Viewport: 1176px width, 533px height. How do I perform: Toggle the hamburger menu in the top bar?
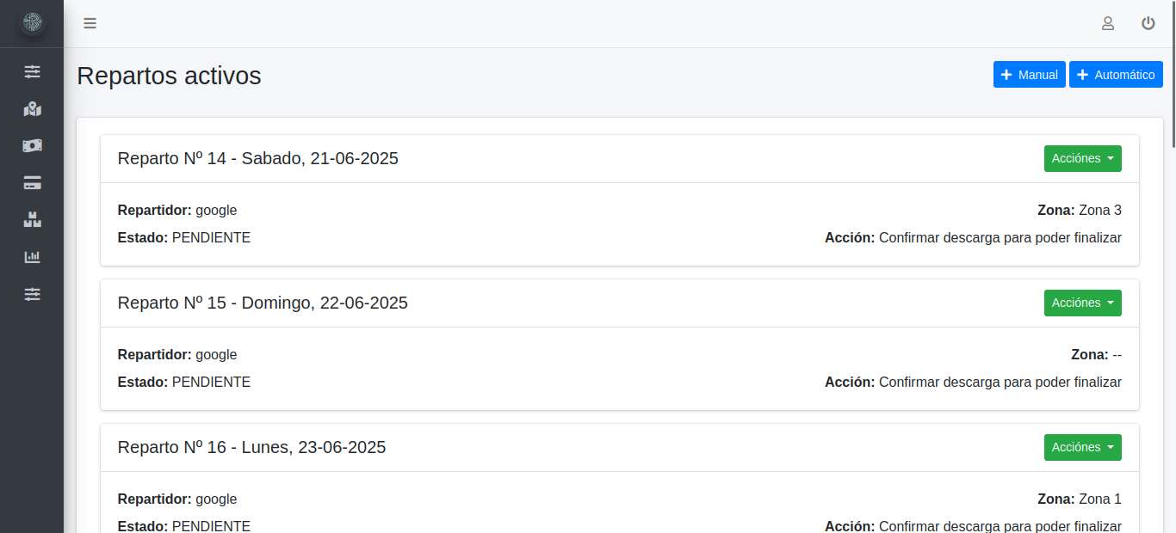(90, 23)
